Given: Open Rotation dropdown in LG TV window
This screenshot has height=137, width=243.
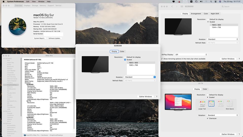Looking at the screenshot, I should point(222,115).
